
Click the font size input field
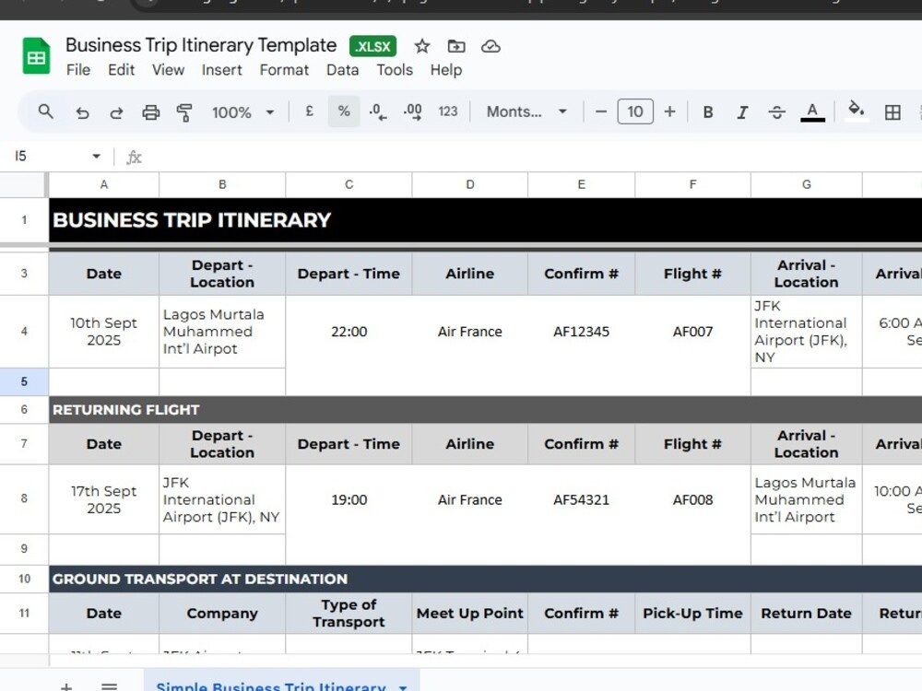tap(635, 111)
